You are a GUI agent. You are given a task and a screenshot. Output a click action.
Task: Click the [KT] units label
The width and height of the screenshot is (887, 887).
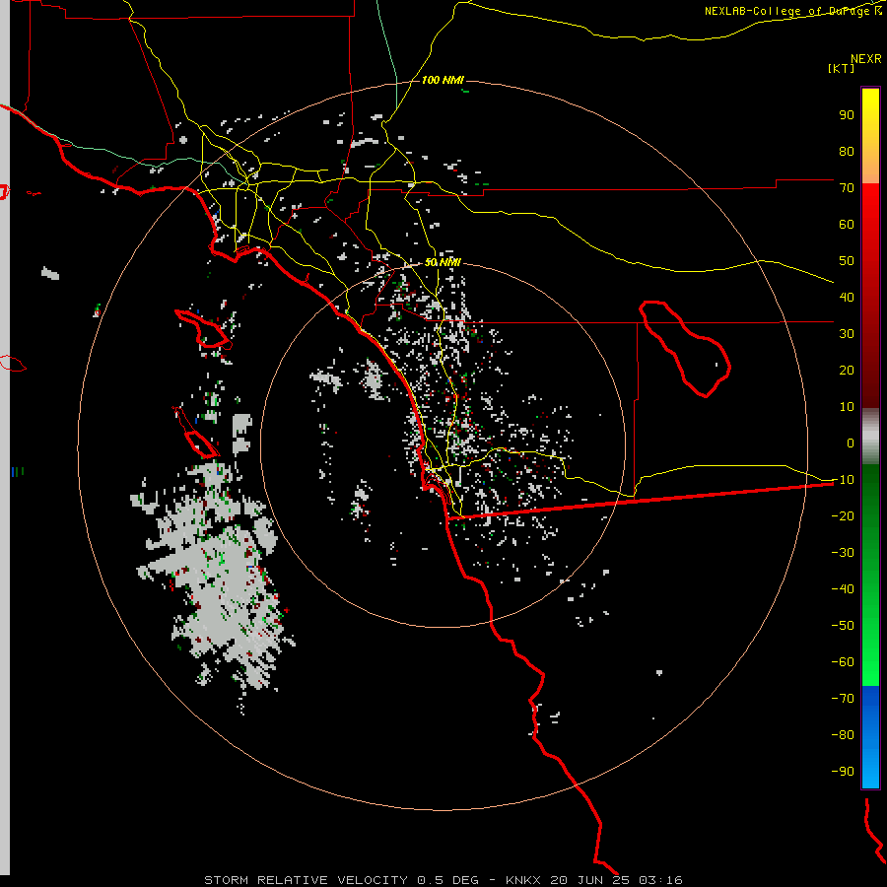point(841,68)
